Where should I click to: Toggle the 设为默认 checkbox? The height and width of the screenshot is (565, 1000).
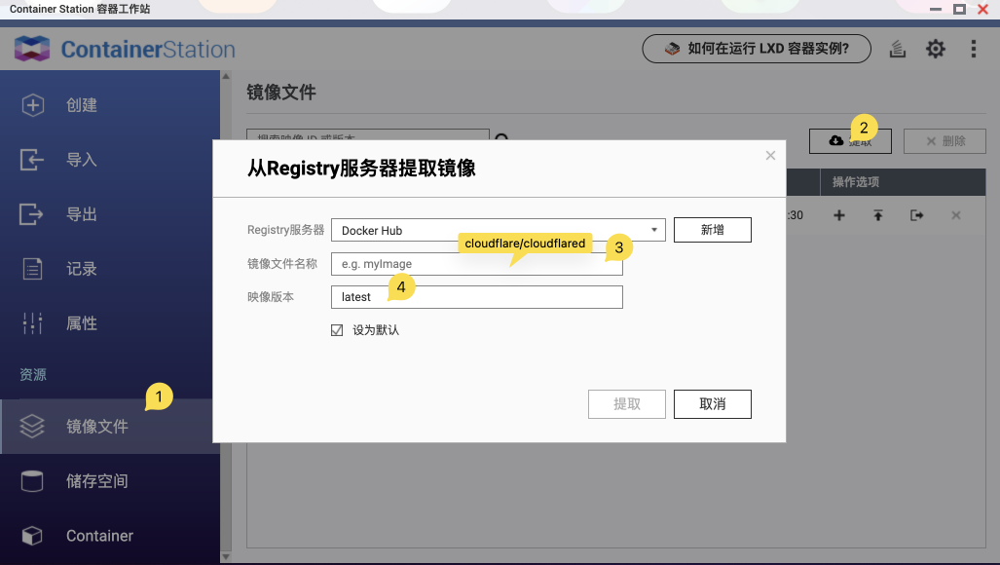click(x=337, y=329)
